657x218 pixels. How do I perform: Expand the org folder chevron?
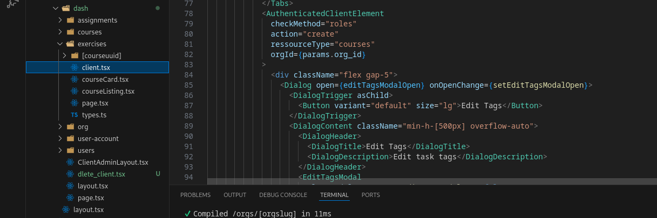pos(60,127)
